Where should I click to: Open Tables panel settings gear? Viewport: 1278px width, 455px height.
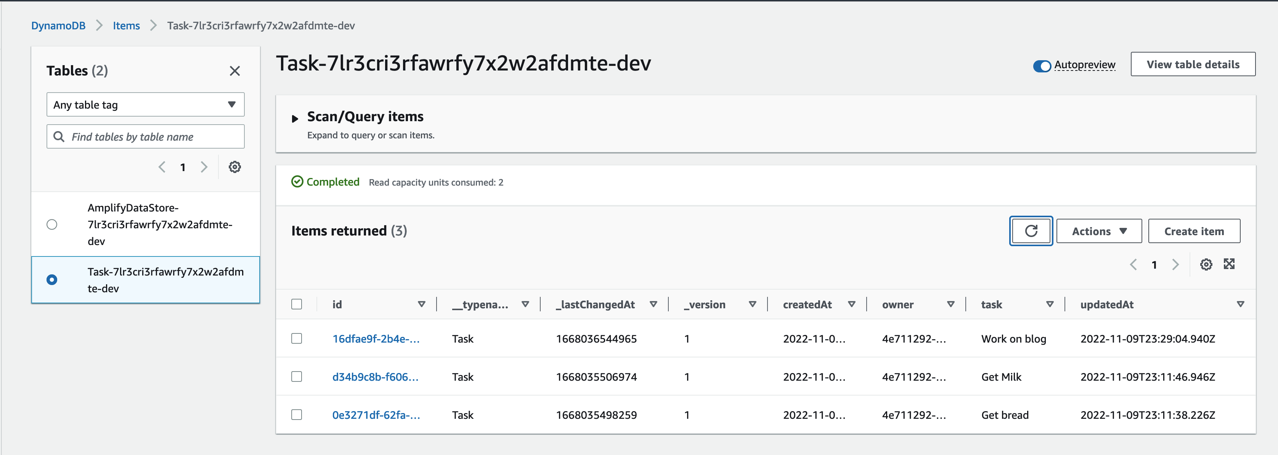(234, 167)
